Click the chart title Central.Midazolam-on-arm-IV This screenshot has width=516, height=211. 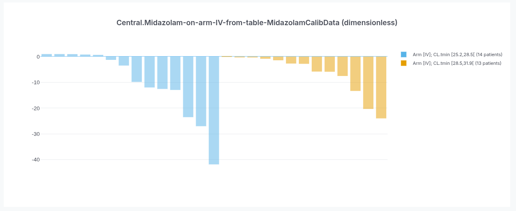click(257, 23)
